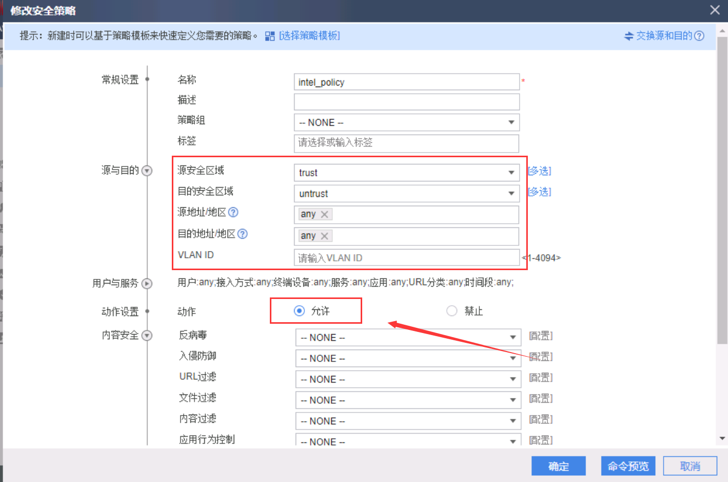Remove 'any' tag from destination address
Image resolution: width=728 pixels, height=482 pixels.
pos(325,236)
